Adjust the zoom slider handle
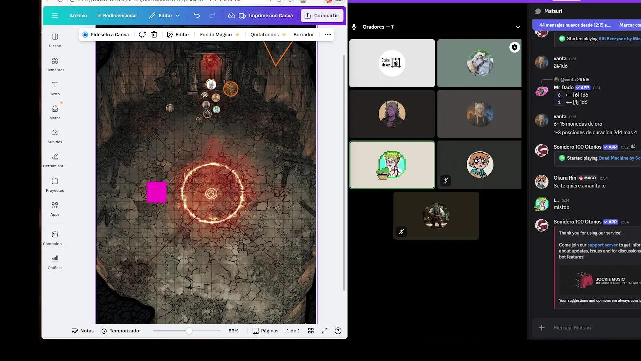This screenshot has width=641, height=361. (x=189, y=331)
